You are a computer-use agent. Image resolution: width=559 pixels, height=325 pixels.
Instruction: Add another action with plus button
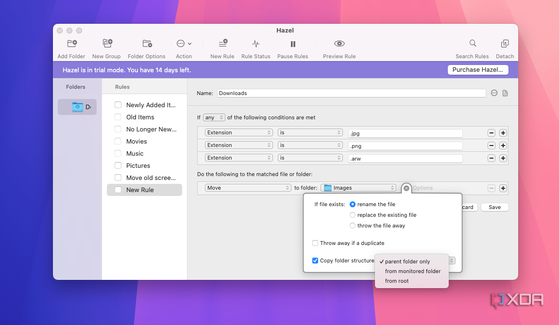[x=503, y=188]
